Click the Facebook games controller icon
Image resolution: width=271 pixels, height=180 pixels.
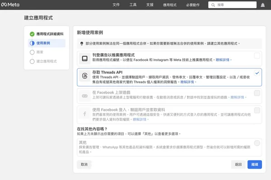point(85,96)
